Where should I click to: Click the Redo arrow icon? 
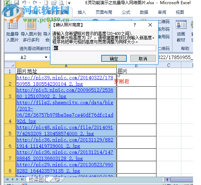35,2
